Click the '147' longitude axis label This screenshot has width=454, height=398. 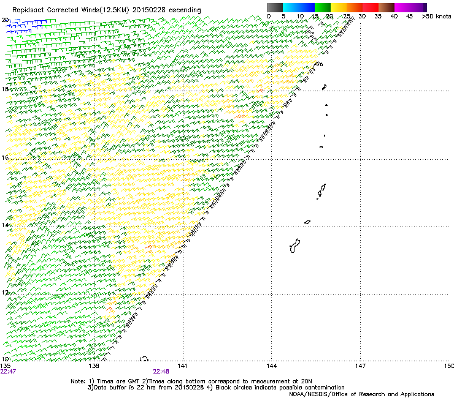click(x=360, y=366)
